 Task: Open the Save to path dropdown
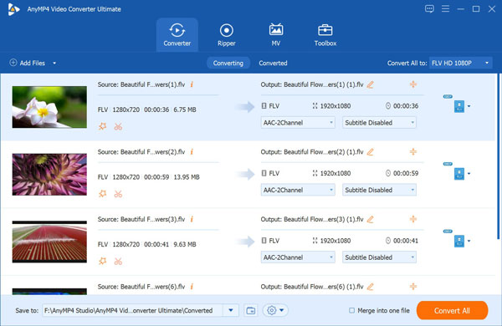pyautogui.click(x=231, y=310)
